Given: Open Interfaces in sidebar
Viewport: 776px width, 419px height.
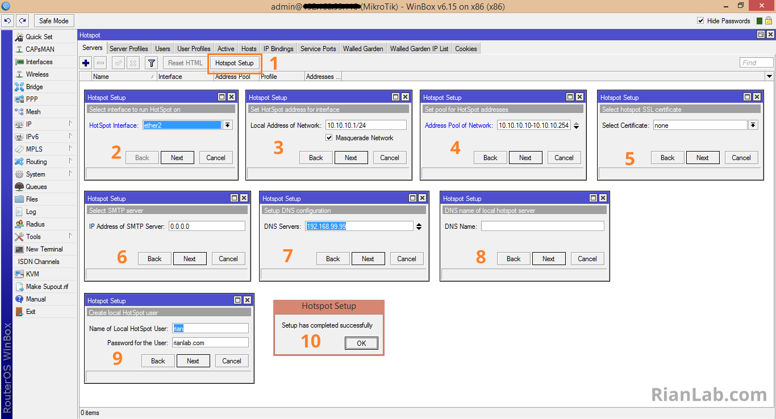Looking at the screenshot, I should point(39,62).
